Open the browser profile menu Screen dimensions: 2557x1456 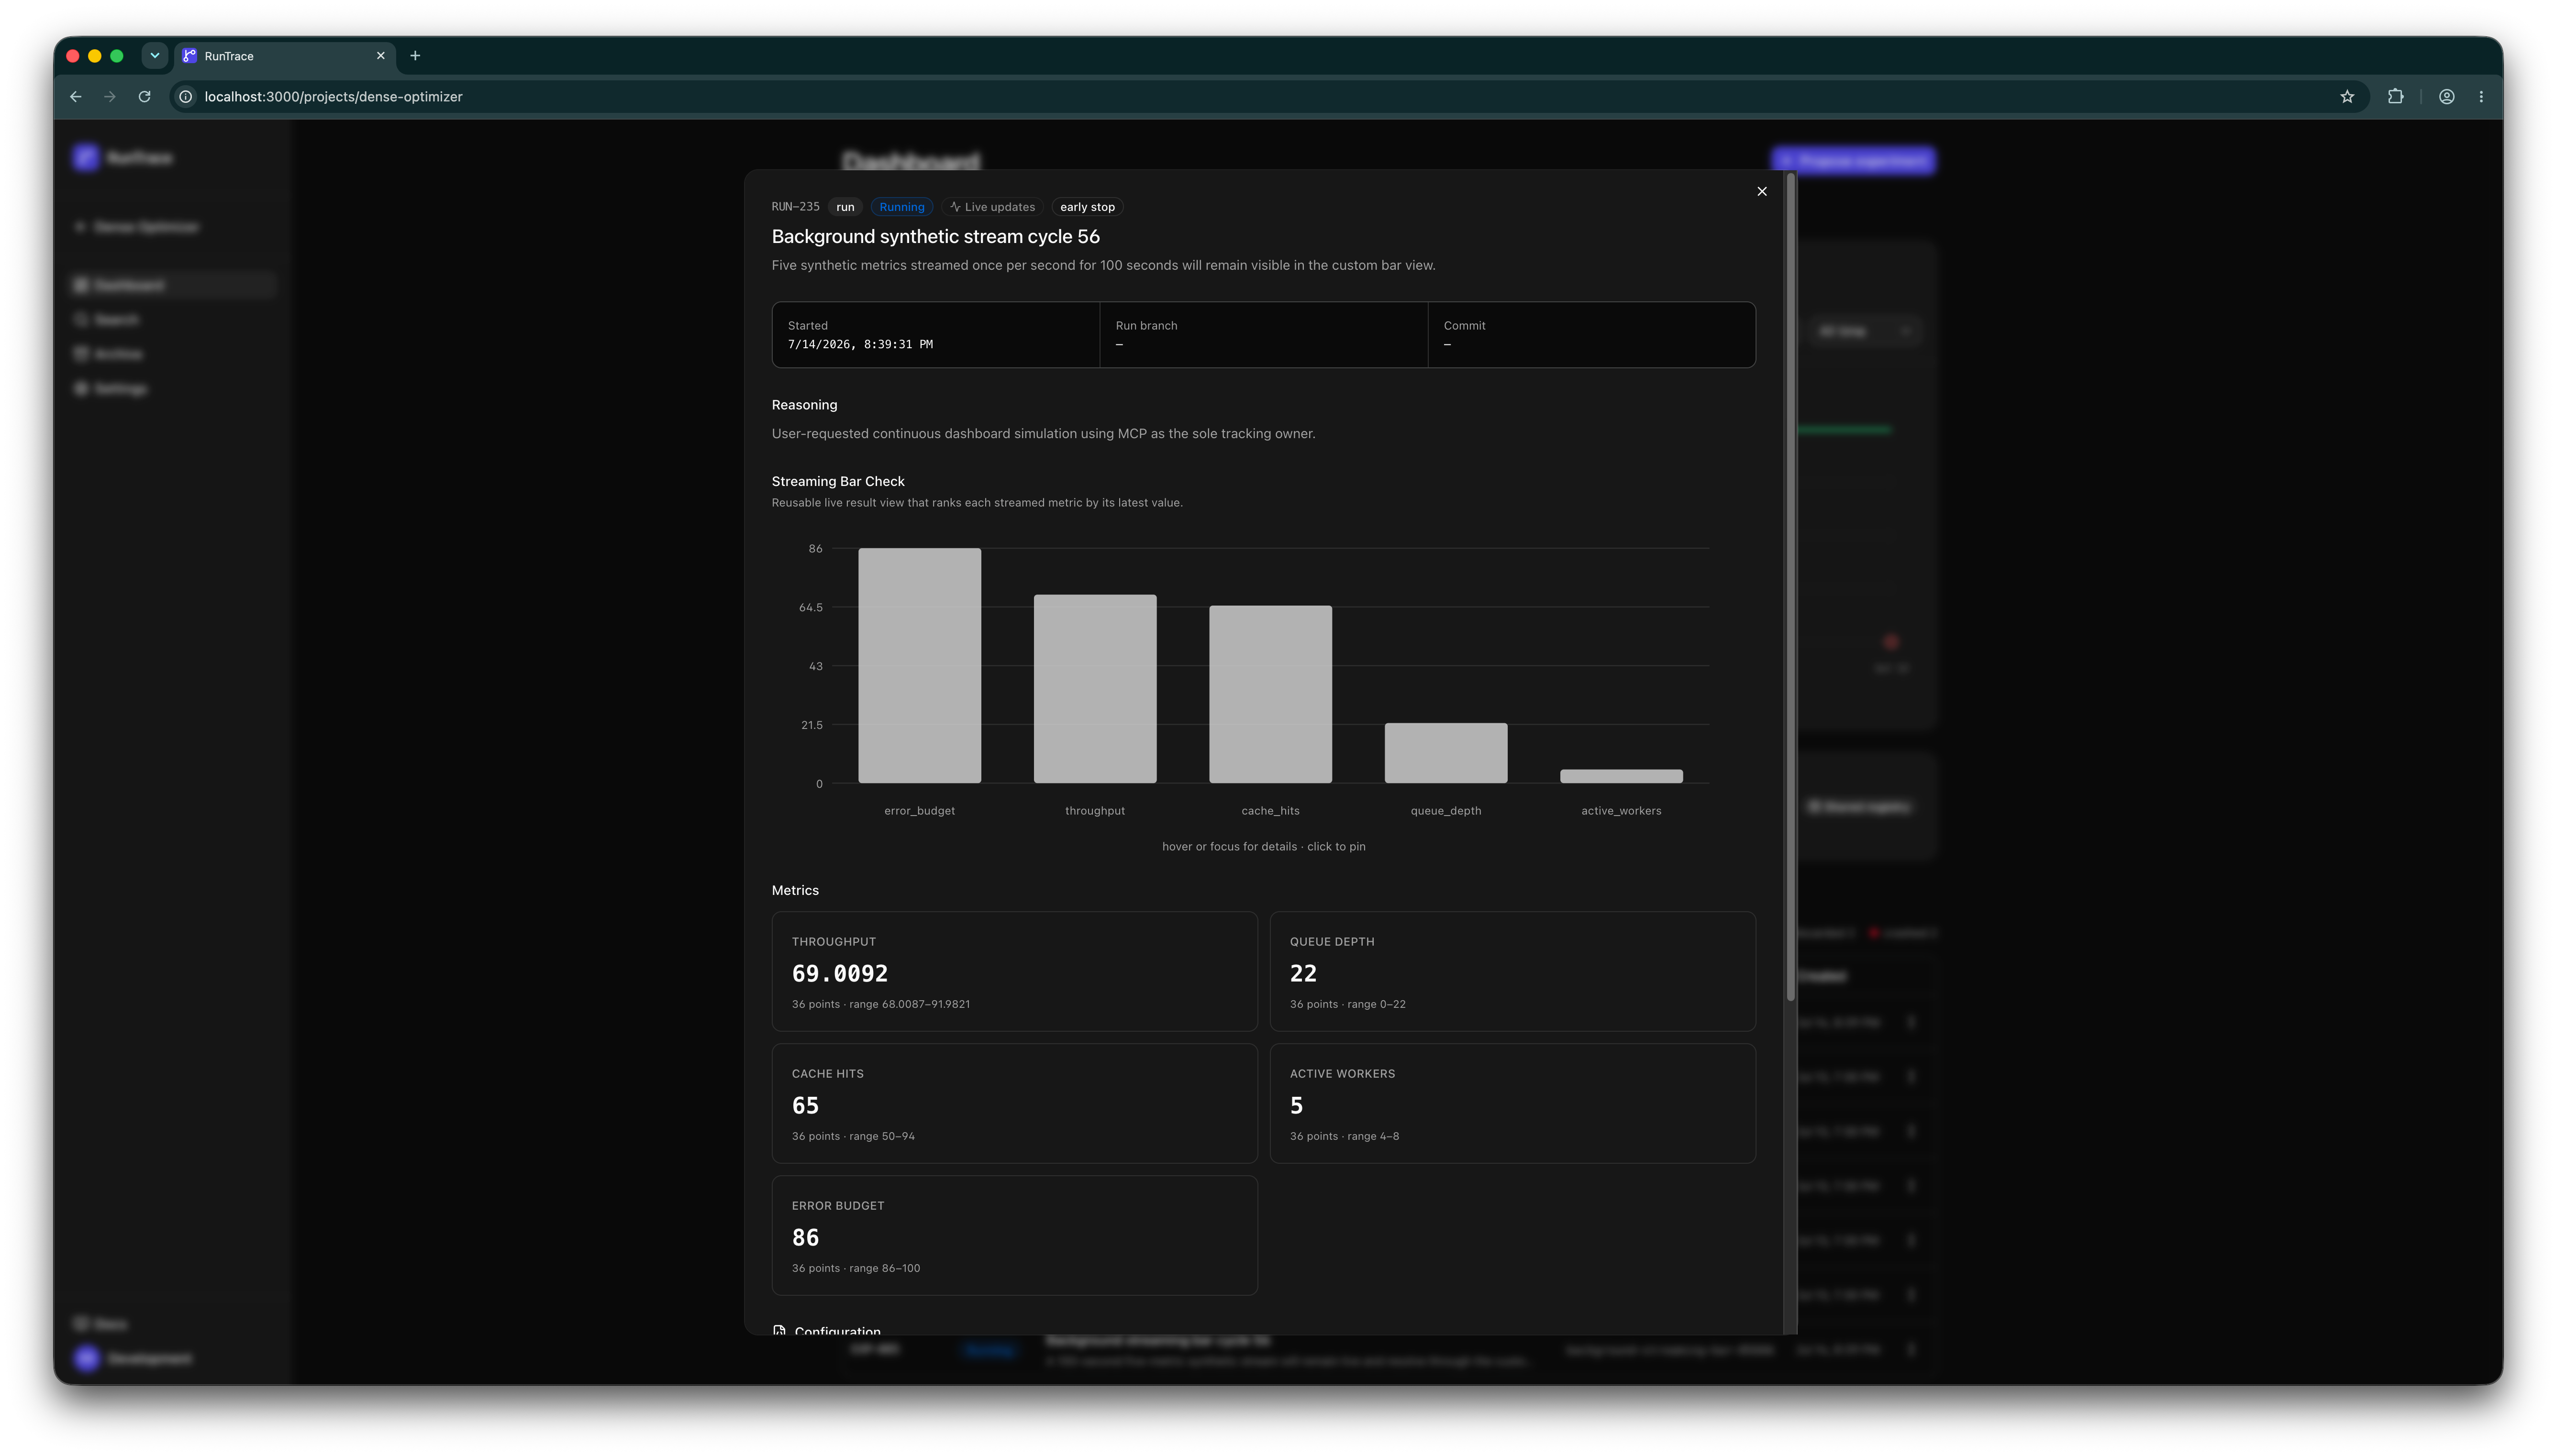[2446, 97]
